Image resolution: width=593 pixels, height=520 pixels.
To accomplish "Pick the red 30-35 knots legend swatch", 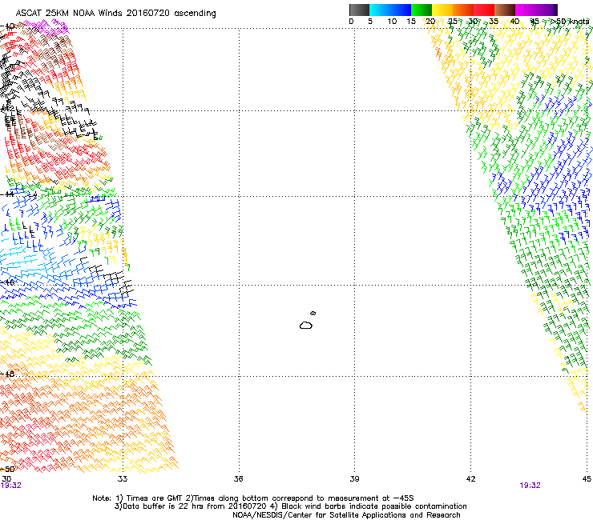I will click(484, 10).
